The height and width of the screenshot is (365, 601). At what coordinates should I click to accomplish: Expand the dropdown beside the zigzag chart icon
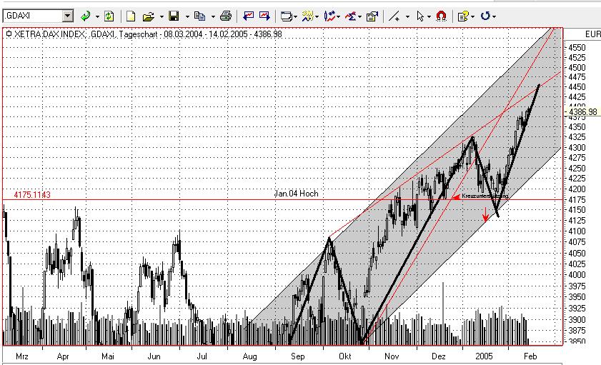(x=317, y=16)
